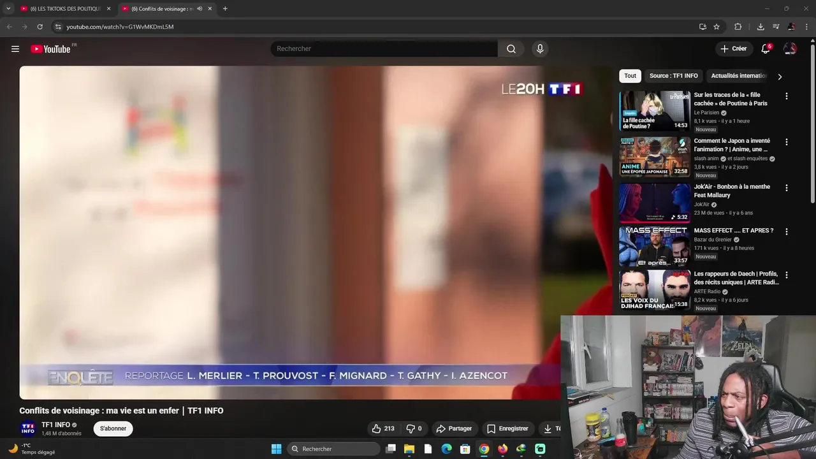The width and height of the screenshot is (816, 459).
Task: Open the YouTube hamburger guide menu
Action: click(x=15, y=49)
